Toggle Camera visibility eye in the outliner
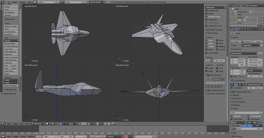The height and width of the screenshot is (138, 264). pyautogui.click(x=257, y=18)
